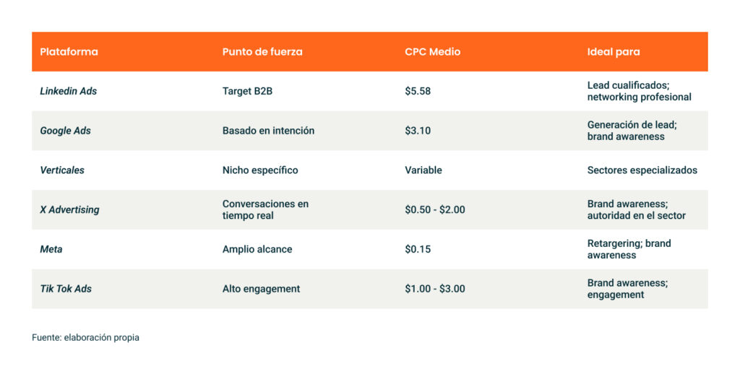Click the Basado en intención cell
Viewport: 740px width, 374px height.
268,131
